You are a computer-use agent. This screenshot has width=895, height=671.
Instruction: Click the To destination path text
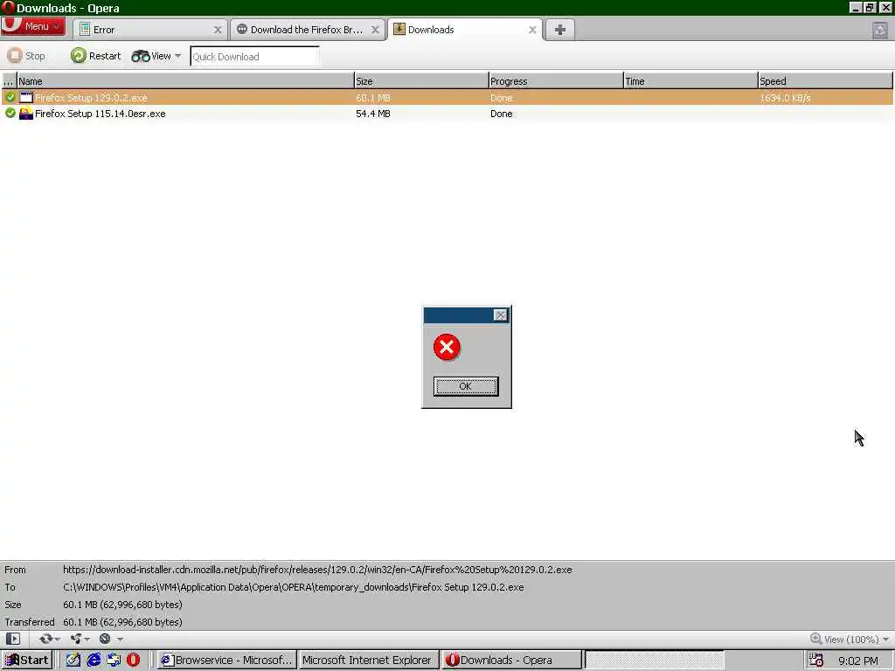pyautogui.click(x=294, y=587)
